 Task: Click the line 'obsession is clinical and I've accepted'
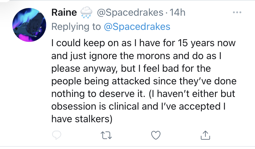pos(136,107)
